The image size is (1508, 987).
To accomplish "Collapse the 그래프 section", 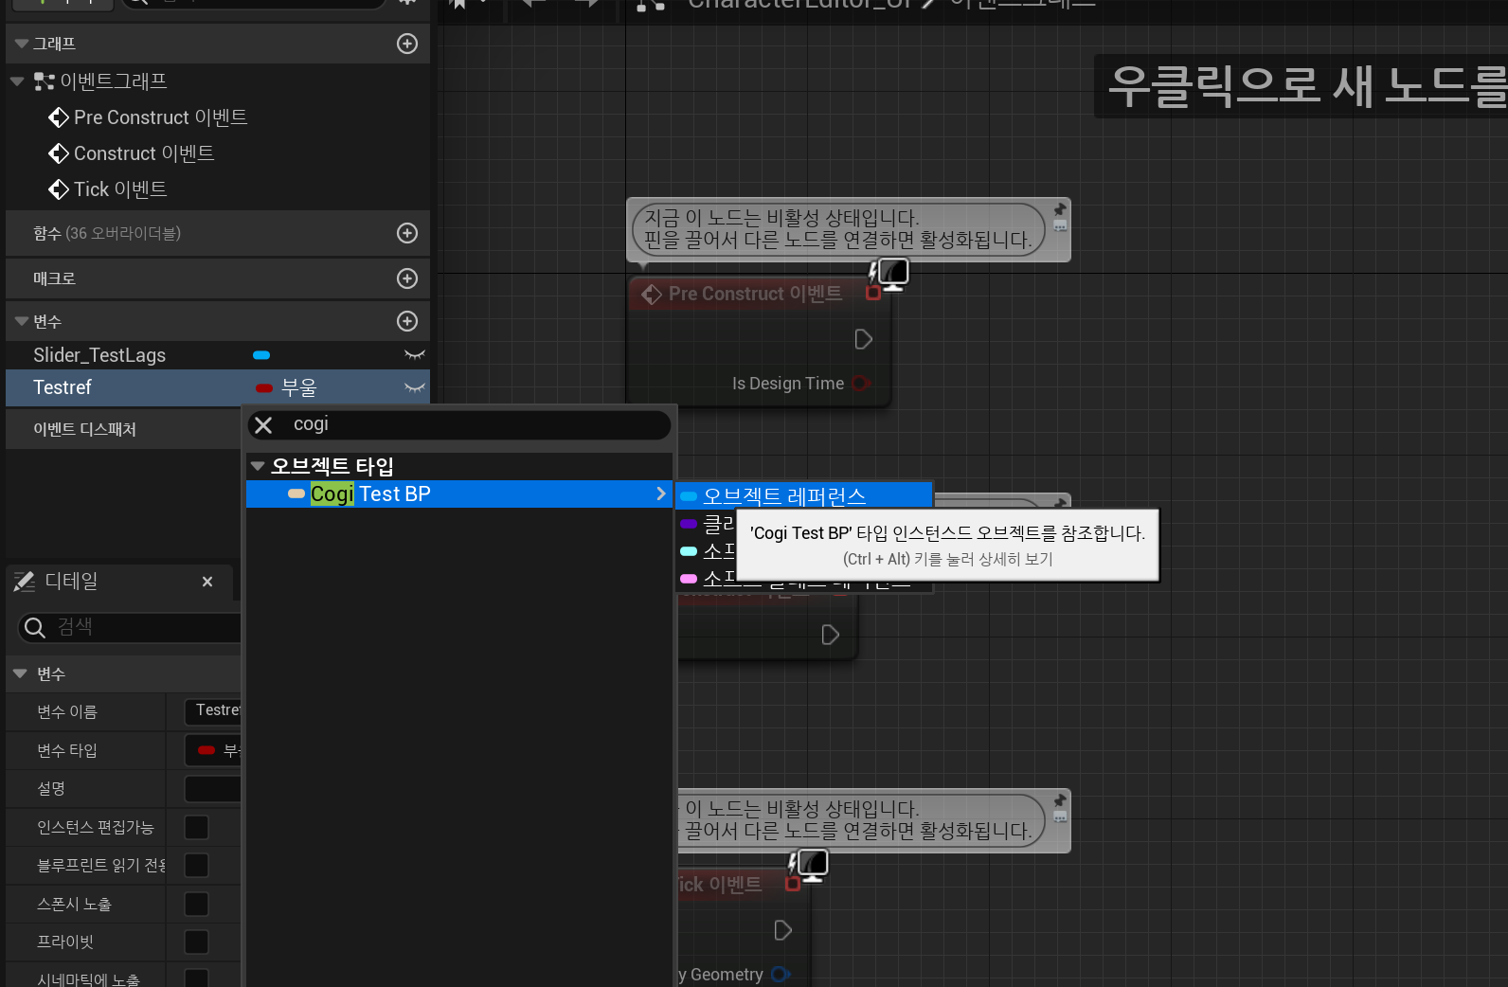I will 22,44.
